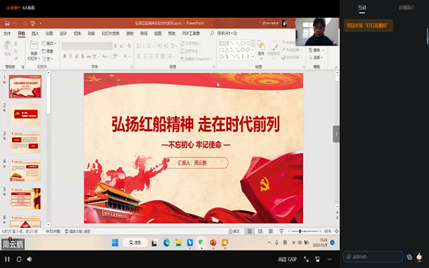Open the 版式 layout dropdown
The width and height of the screenshot is (429, 268).
[49, 44]
